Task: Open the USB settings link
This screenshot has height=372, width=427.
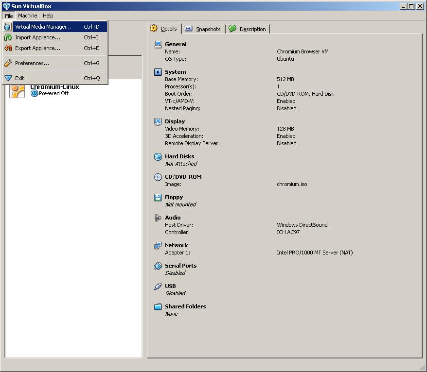Action: point(170,286)
